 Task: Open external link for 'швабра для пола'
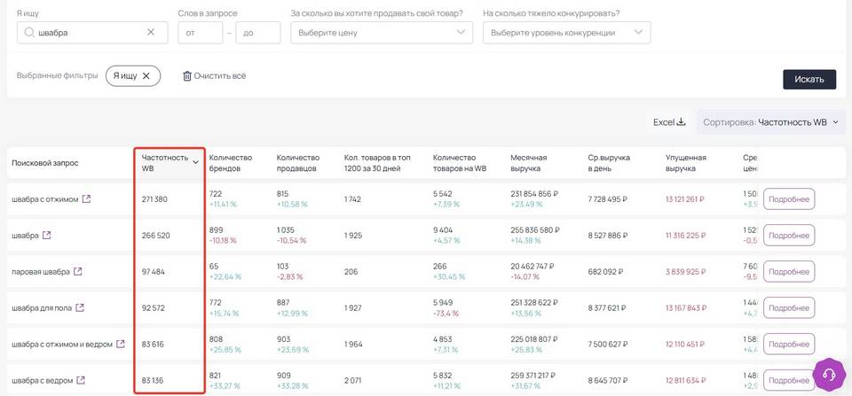81,307
